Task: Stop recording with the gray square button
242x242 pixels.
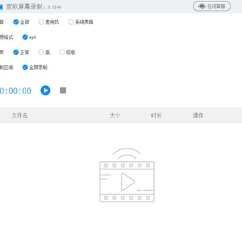Action: coord(63,91)
